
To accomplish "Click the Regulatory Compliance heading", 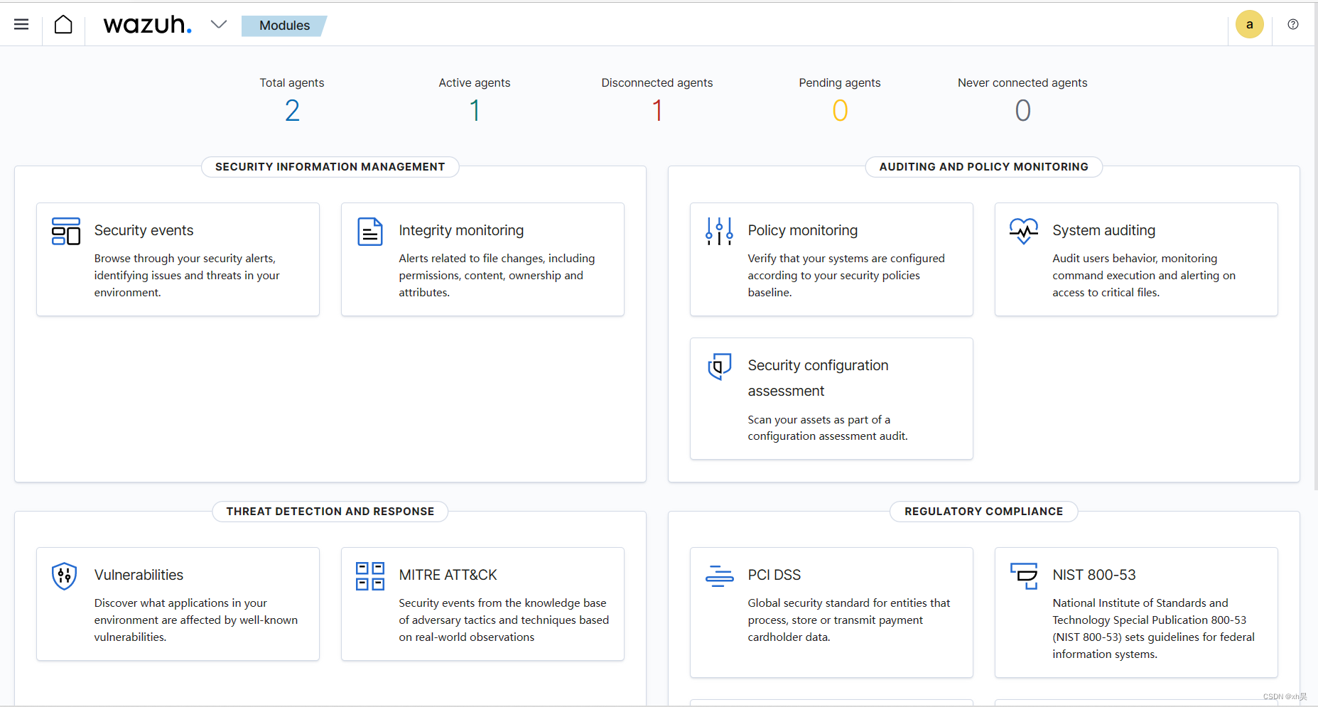I will pos(983,512).
